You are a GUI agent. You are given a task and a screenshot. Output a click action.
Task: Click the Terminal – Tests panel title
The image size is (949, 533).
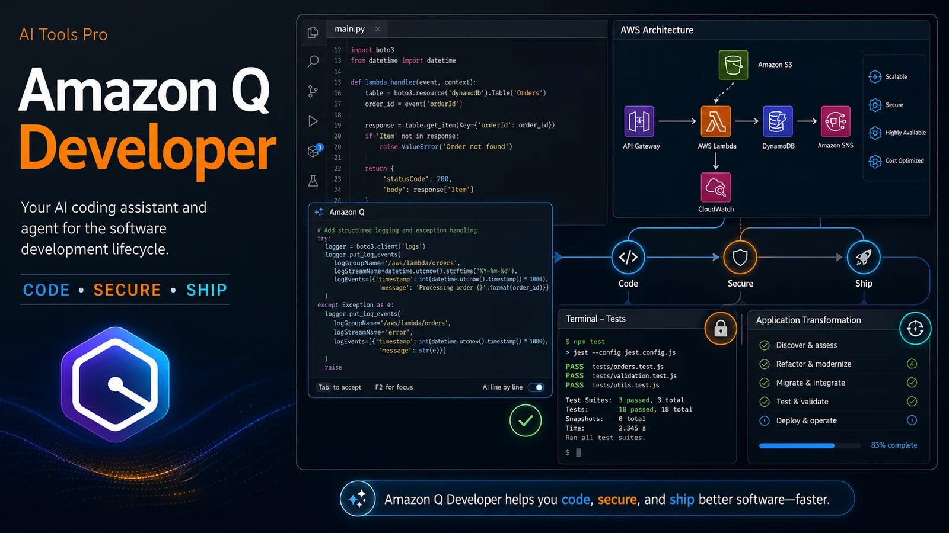pyautogui.click(x=595, y=319)
